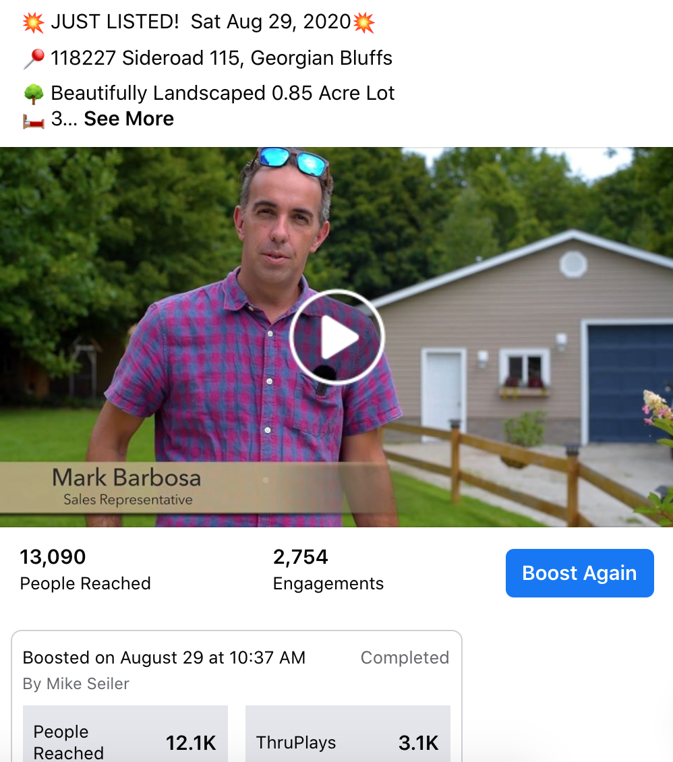Click the Boost Again button
673x762 pixels.
(580, 573)
